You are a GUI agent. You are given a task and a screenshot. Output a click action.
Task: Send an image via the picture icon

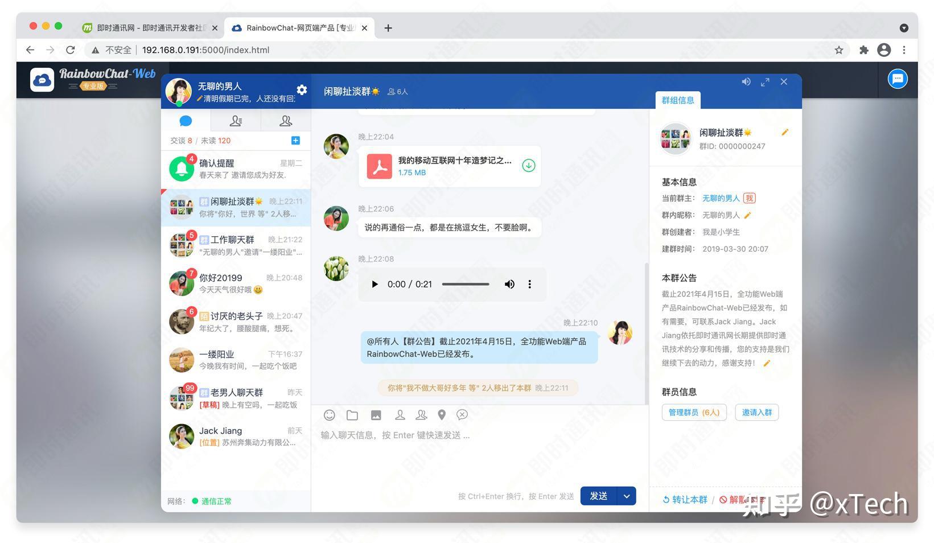pyautogui.click(x=376, y=415)
